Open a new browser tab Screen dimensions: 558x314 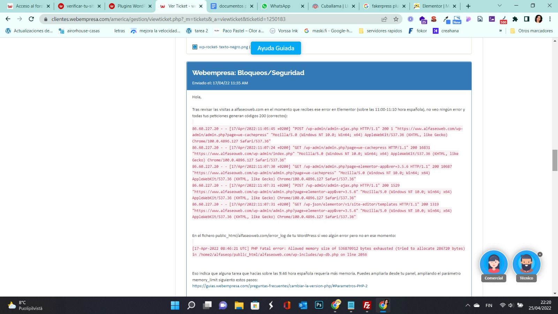468,6
